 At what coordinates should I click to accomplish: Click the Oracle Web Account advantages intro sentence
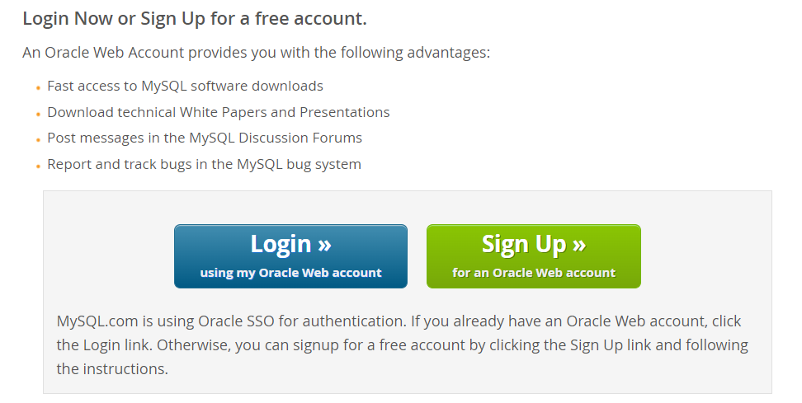click(x=257, y=53)
